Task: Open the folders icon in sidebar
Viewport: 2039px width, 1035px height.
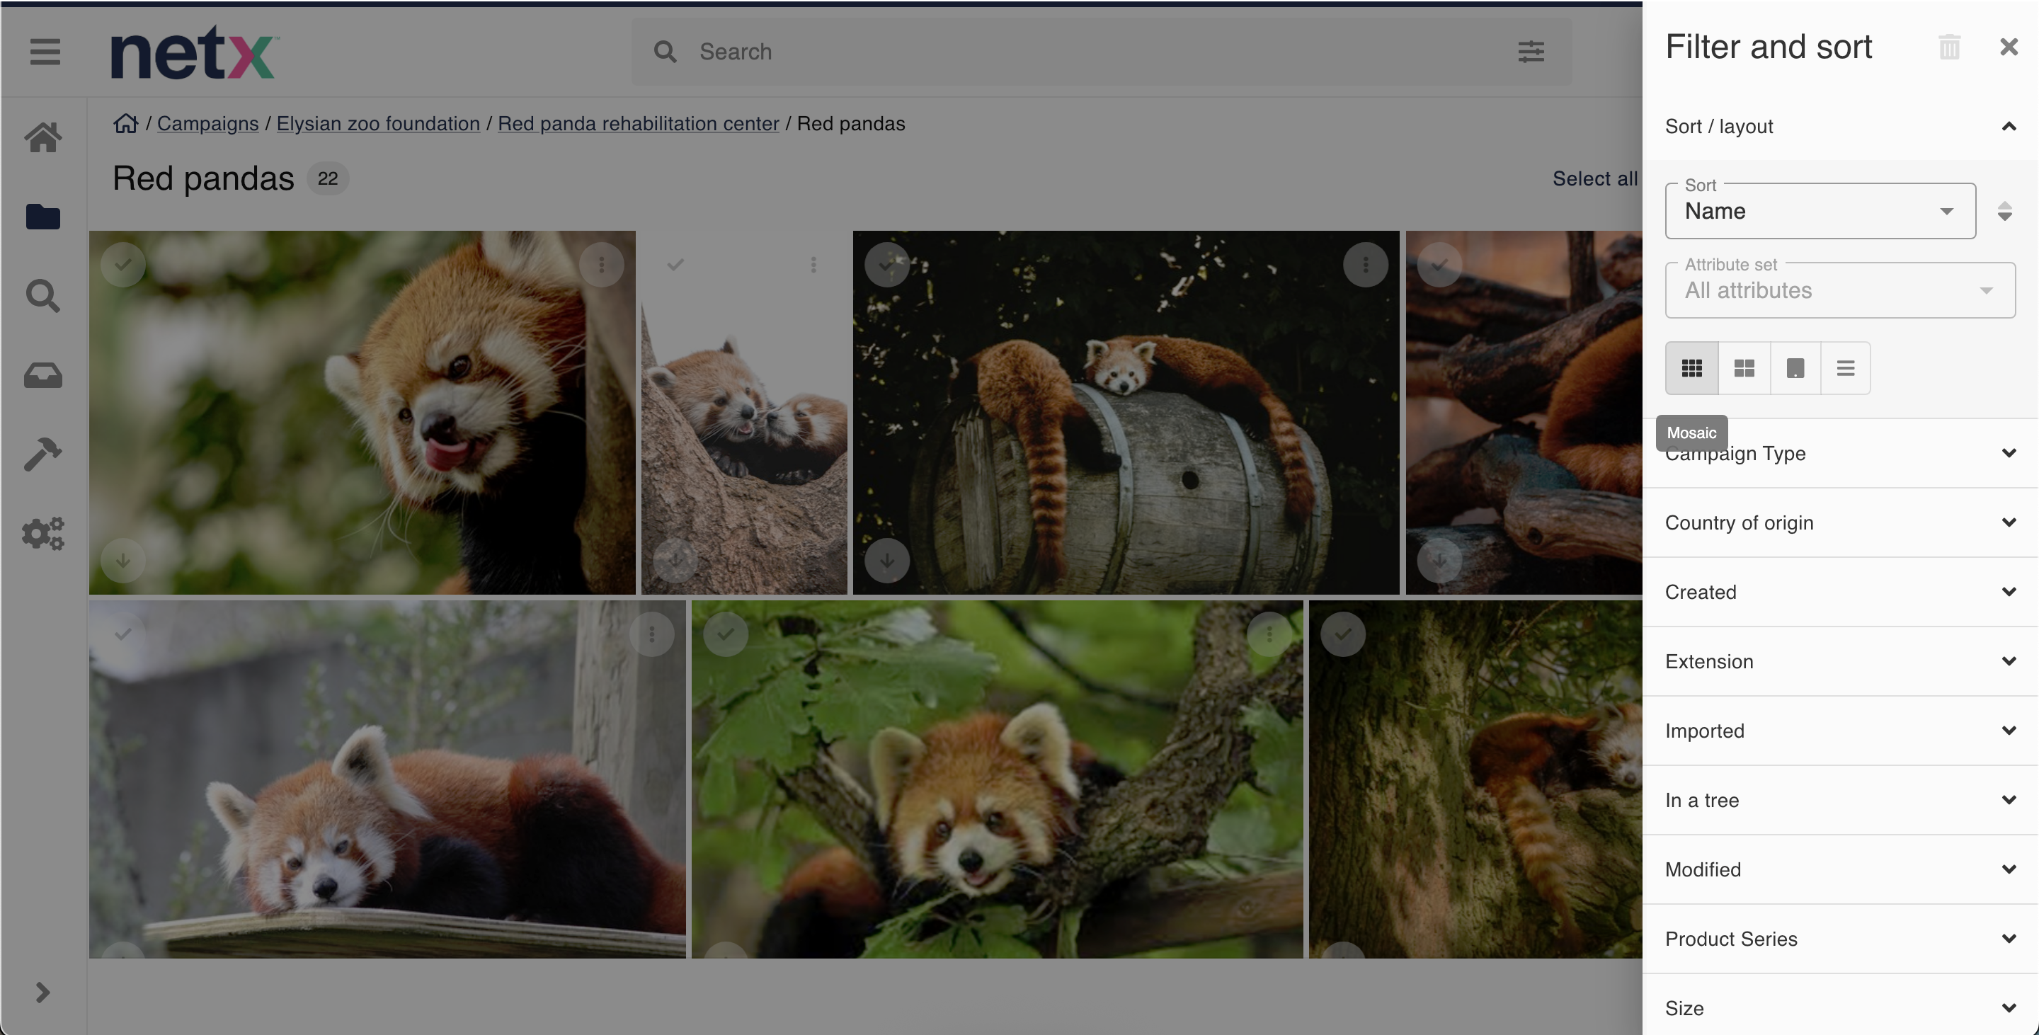Action: 42,216
